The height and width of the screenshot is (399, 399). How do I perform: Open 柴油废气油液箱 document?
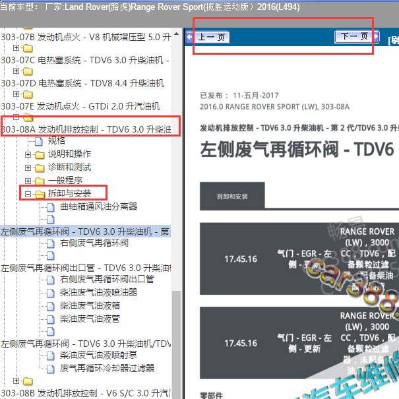click(x=90, y=305)
